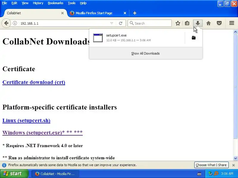
Task: Click Choose What I Share button
Action: click(x=211, y=165)
